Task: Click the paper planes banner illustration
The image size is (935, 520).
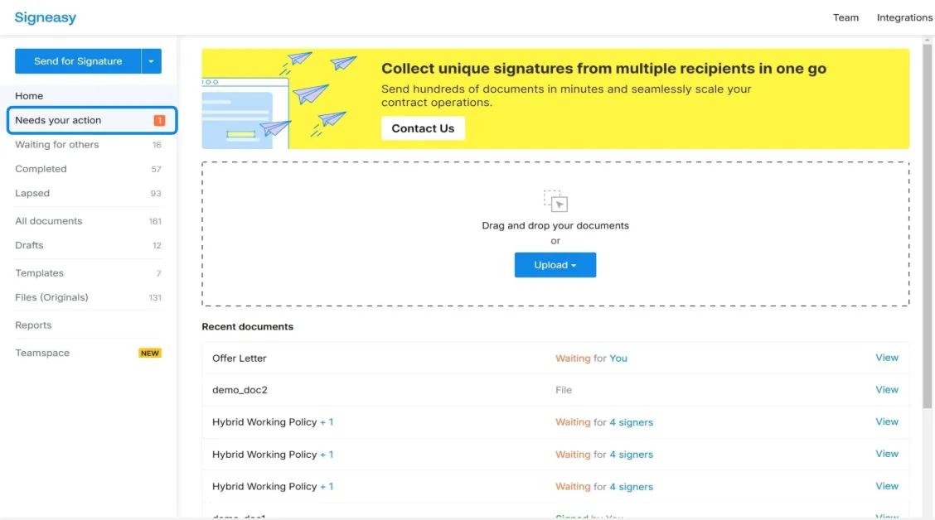Action: click(280, 99)
